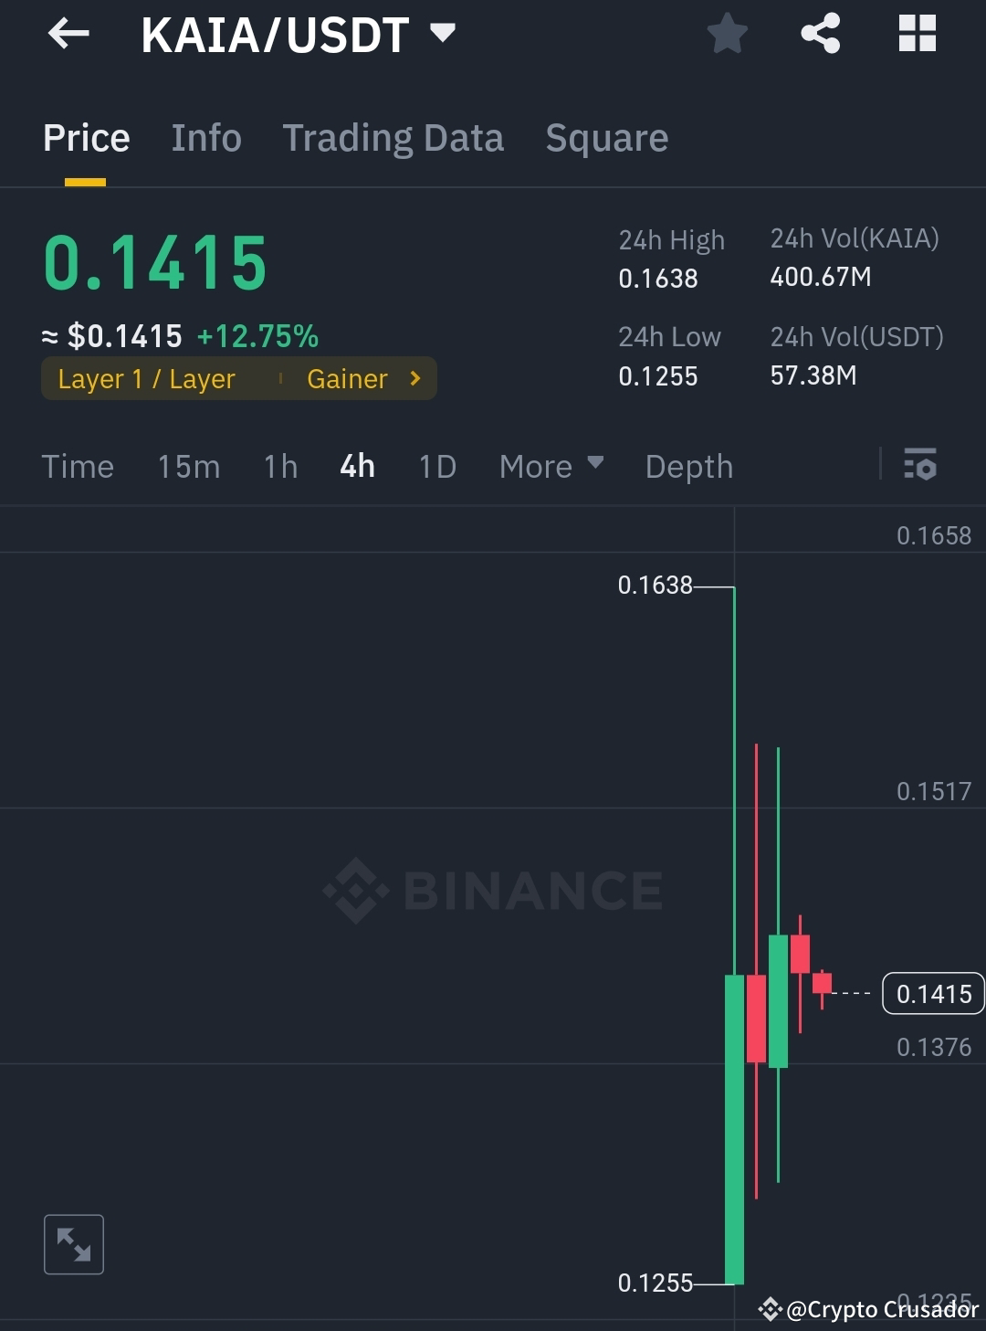This screenshot has height=1331, width=986.
Task: Open the Square tab
Action: [x=606, y=137]
